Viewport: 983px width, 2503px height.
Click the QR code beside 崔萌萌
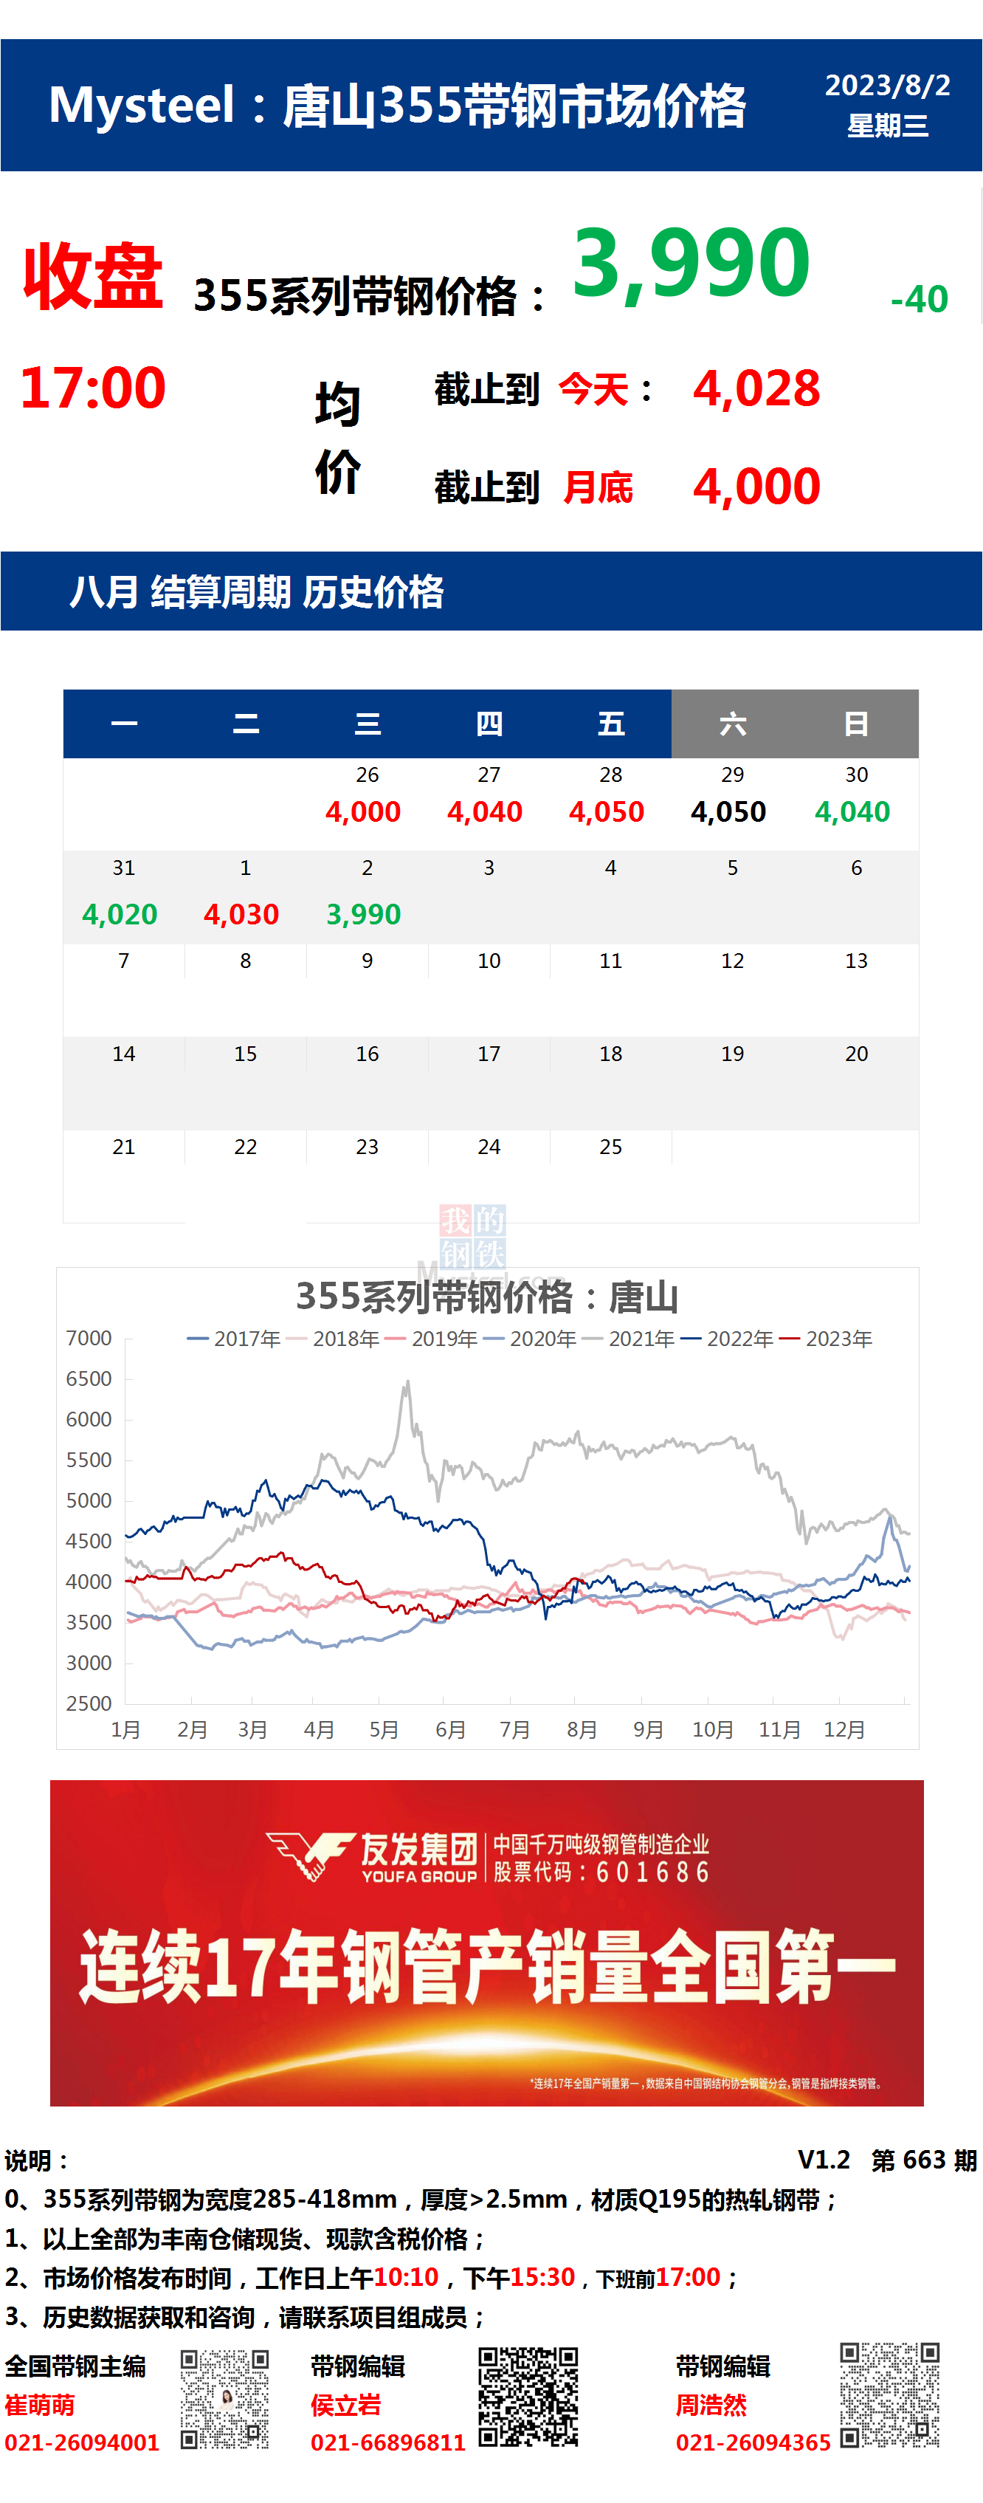[x=224, y=2399]
